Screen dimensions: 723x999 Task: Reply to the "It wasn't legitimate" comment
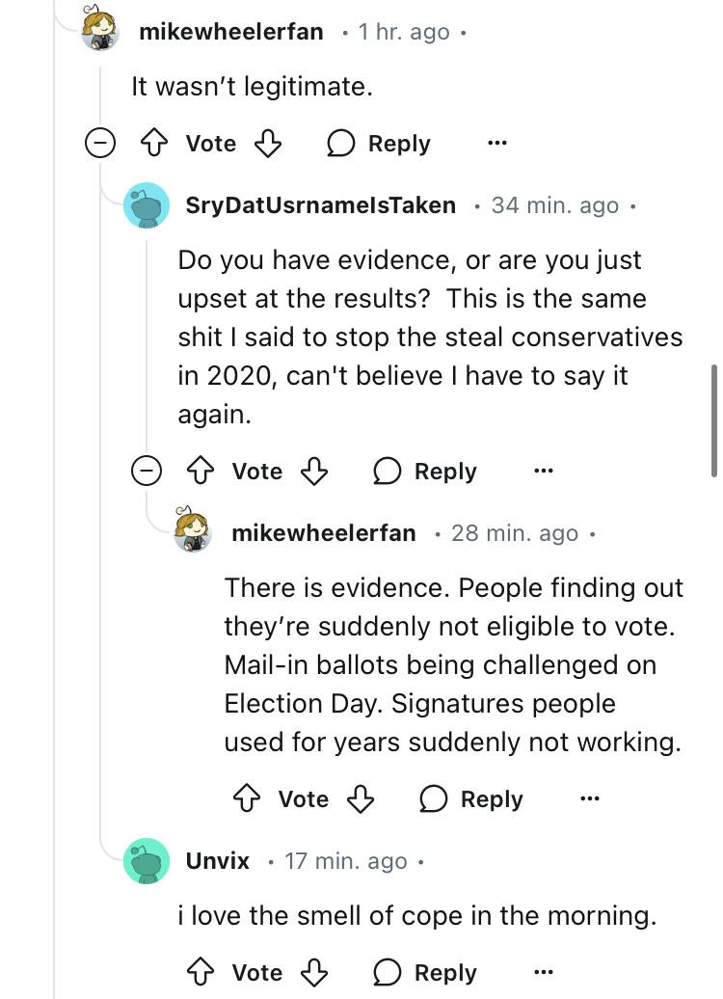pyautogui.click(x=380, y=144)
